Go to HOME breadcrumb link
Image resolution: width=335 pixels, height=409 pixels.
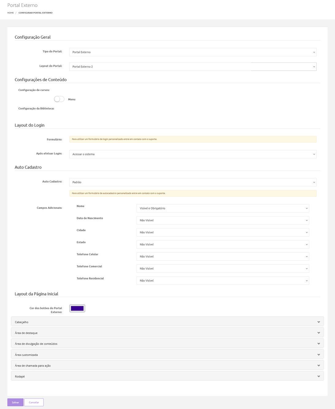coord(10,13)
